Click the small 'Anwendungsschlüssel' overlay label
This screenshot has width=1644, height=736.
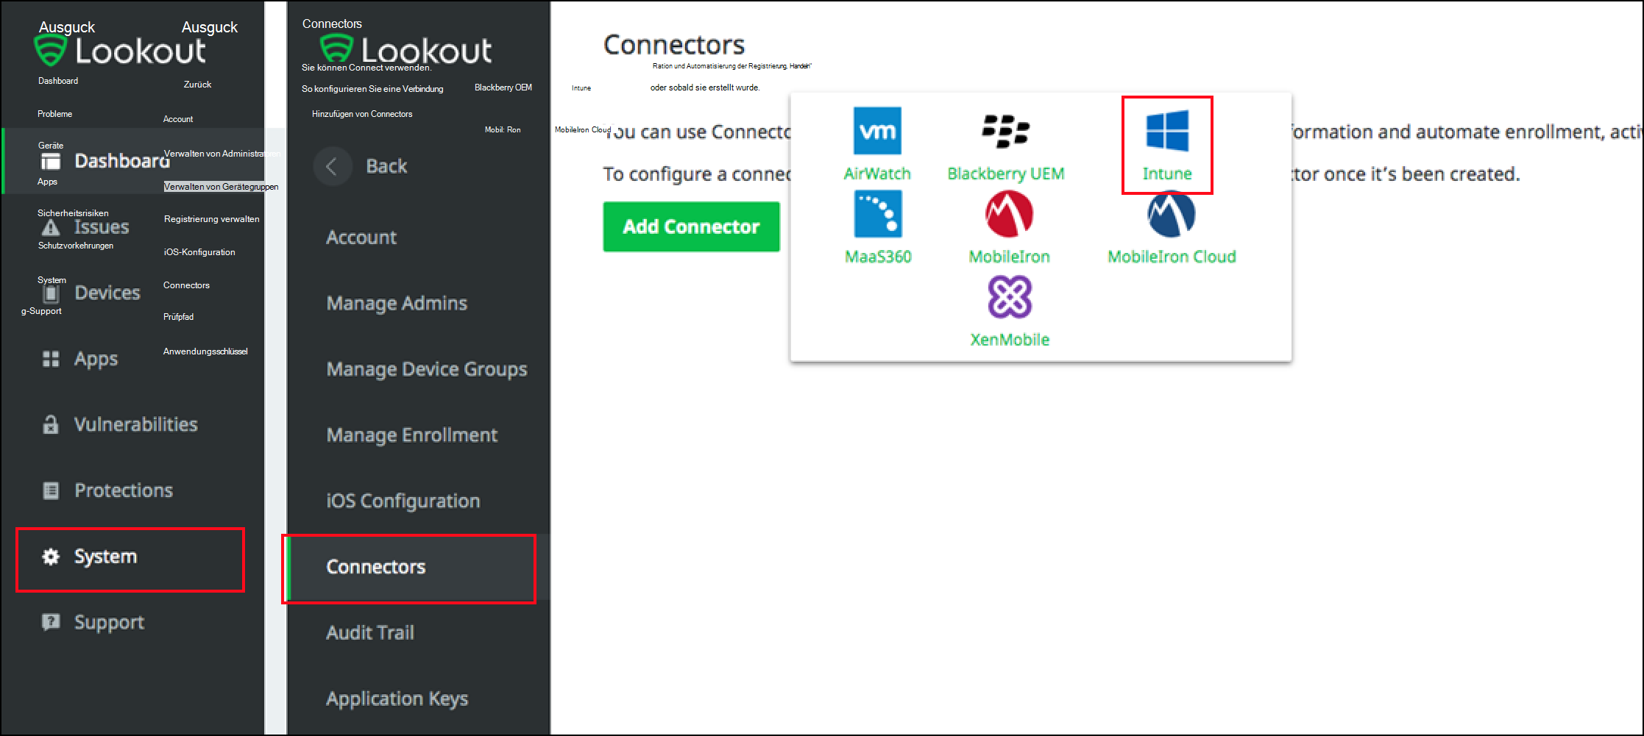point(205,351)
